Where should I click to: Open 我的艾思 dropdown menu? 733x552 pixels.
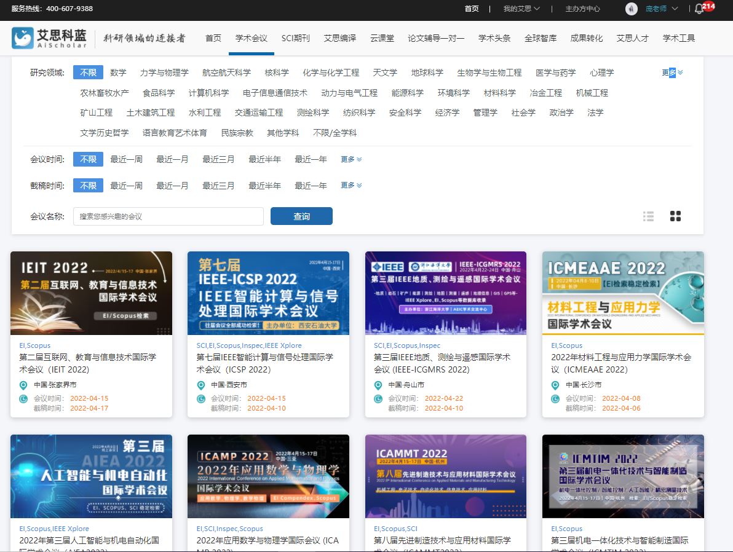[x=521, y=9]
